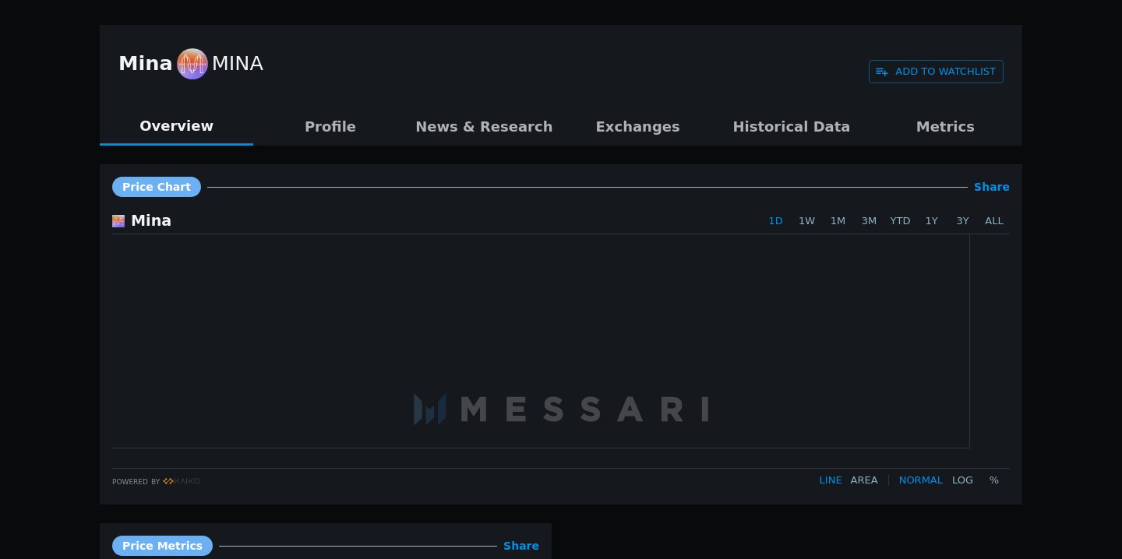Open the Historical Data tab
The height and width of the screenshot is (559, 1122).
click(792, 126)
